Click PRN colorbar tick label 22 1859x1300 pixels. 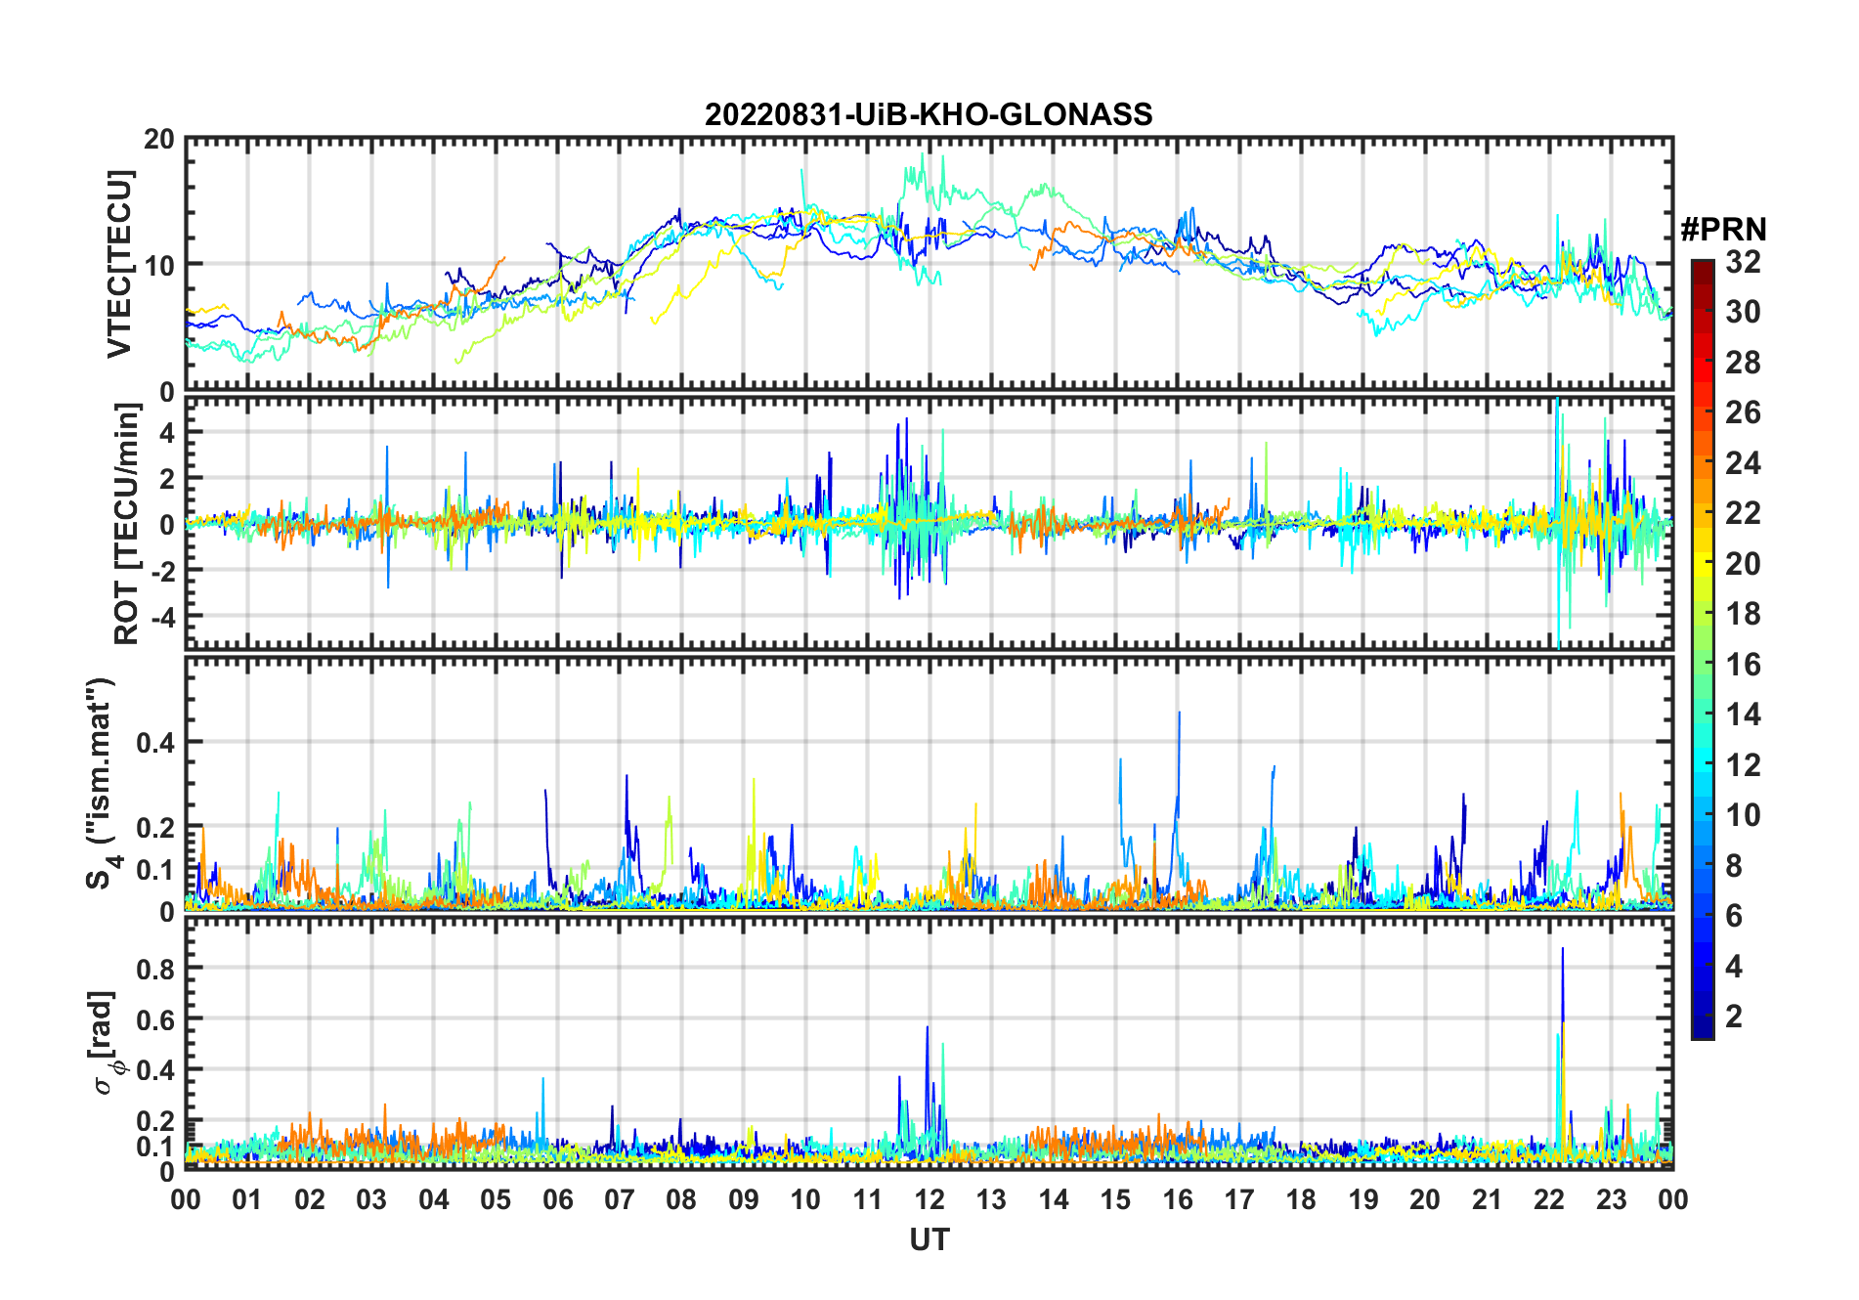coord(1743,513)
